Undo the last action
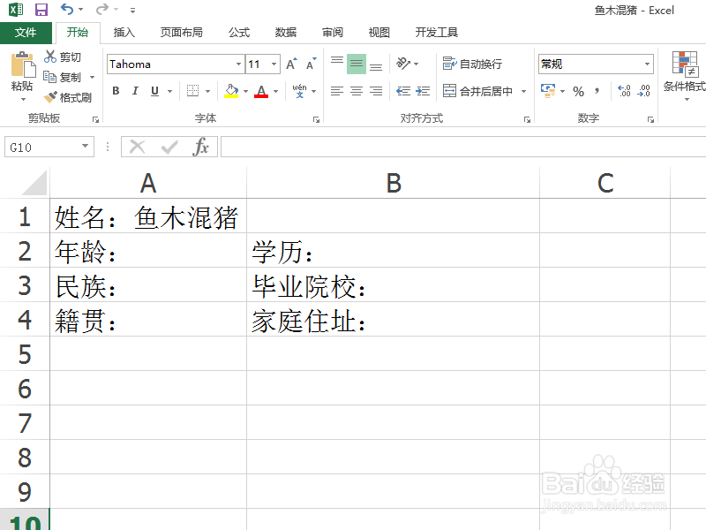This screenshot has height=530, width=706. [67, 9]
